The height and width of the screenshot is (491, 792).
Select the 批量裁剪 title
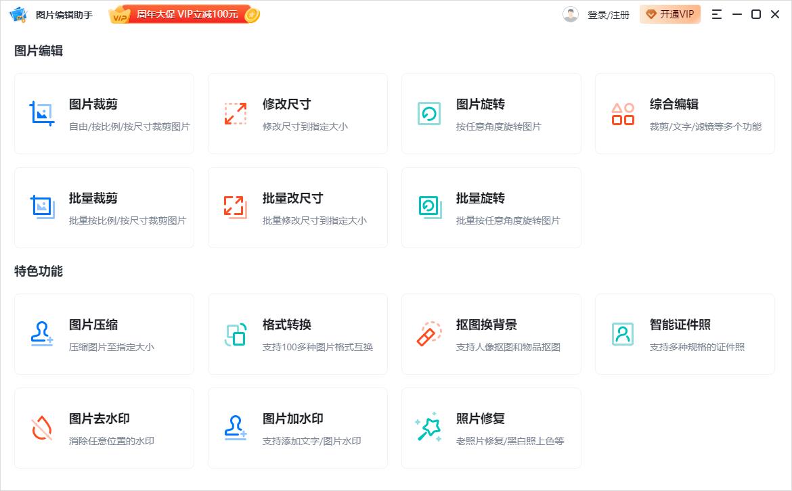[x=93, y=198]
